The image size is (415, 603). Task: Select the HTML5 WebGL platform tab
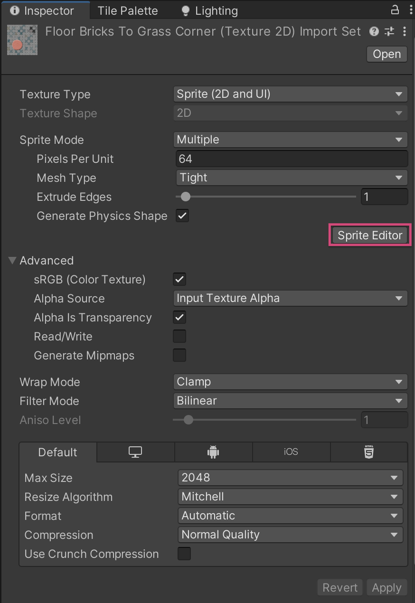(368, 452)
